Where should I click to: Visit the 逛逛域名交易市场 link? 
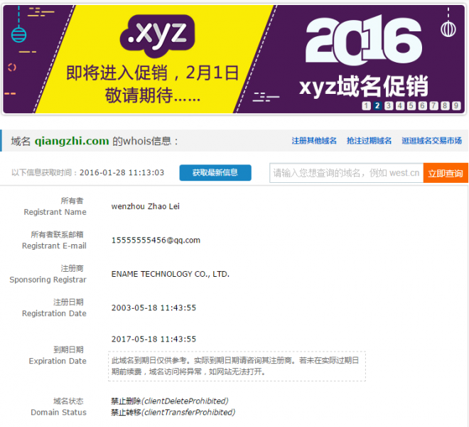[x=431, y=141]
